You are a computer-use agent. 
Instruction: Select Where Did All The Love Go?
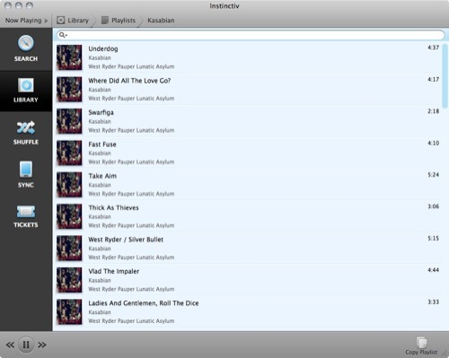point(248,89)
